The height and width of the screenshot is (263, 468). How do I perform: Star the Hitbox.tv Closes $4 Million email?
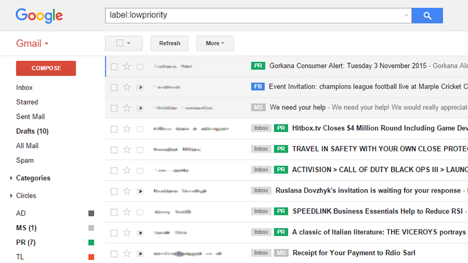tap(127, 129)
